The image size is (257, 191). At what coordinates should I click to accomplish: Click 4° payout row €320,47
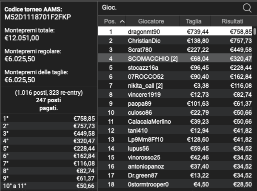coord(49,141)
